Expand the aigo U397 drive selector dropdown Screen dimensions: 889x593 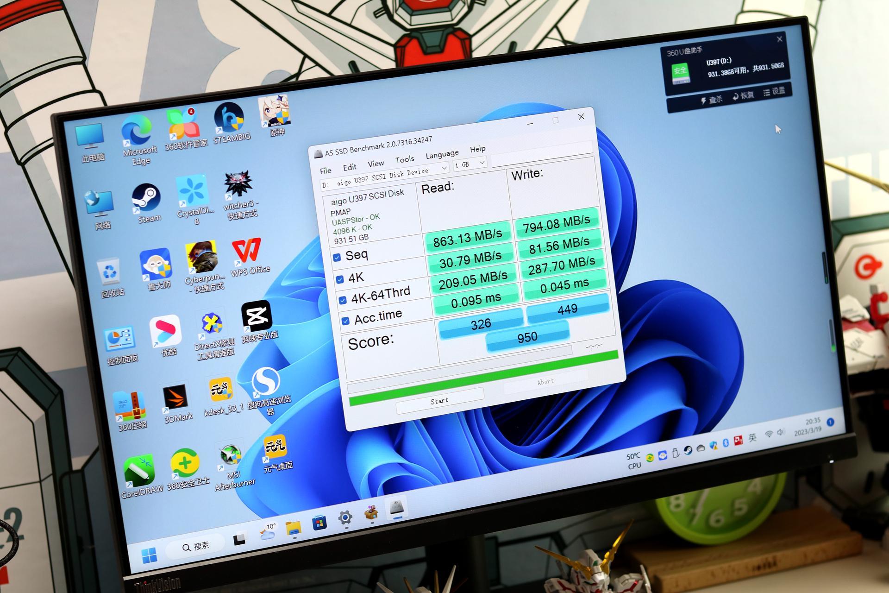[444, 168]
